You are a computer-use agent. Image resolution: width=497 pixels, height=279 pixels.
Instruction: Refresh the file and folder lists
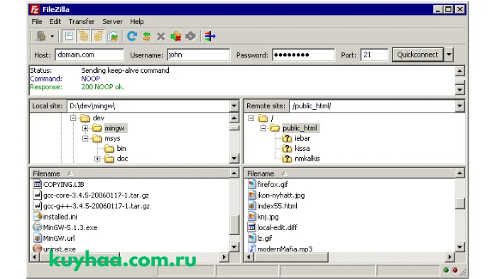pyautogui.click(x=132, y=36)
